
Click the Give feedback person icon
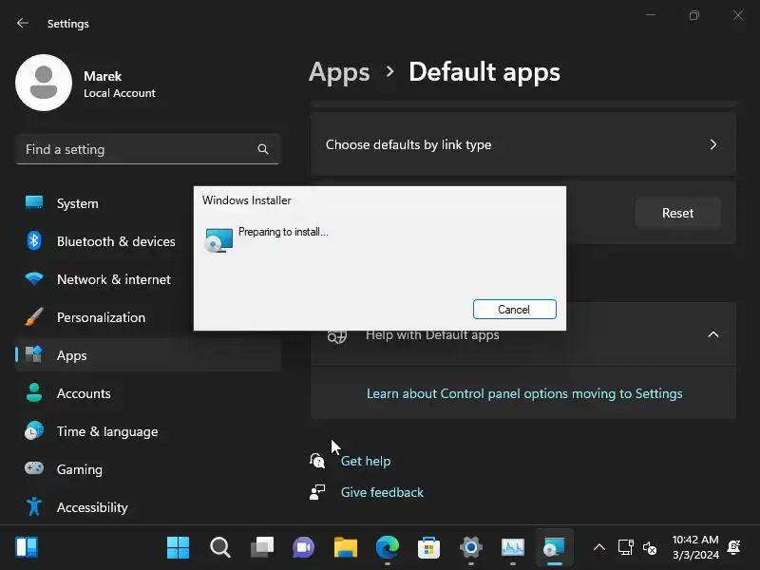(317, 492)
